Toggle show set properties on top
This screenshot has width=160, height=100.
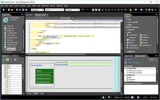[x=11, y=59]
